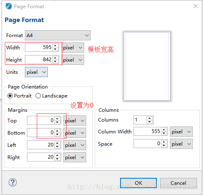The image size is (203, 195).
Task: Click the help question mark icon
Action: [13, 182]
